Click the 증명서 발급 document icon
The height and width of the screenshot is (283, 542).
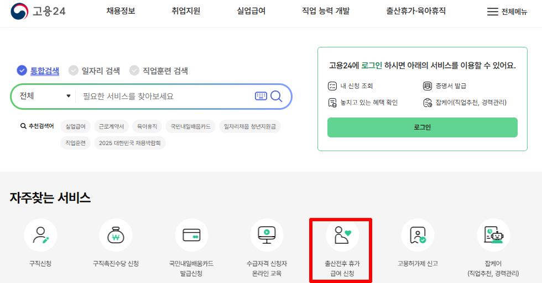point(428,86)
